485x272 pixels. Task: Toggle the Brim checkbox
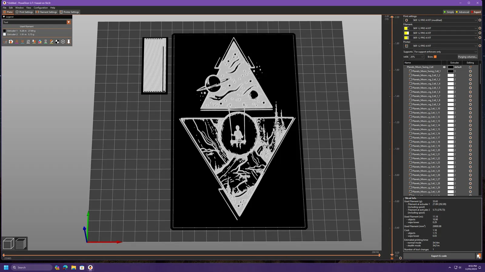tap(435, 57)
